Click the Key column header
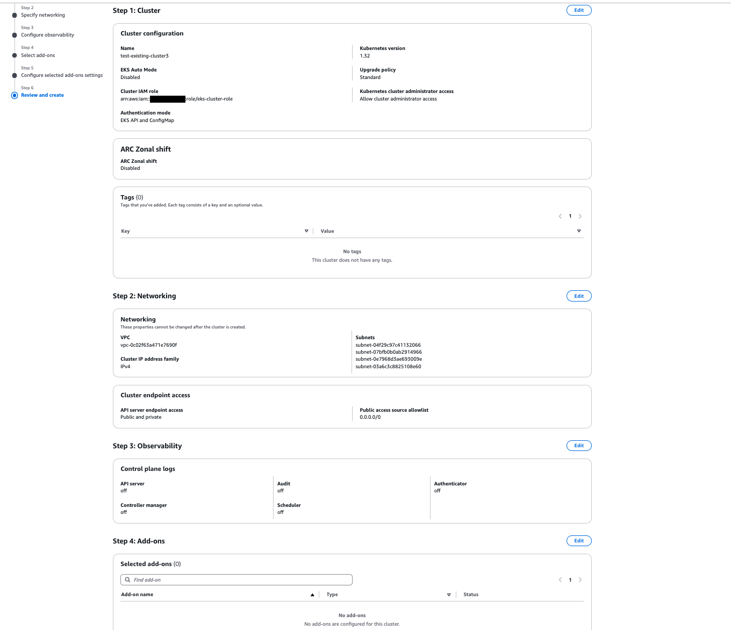 tap(125, 231)
